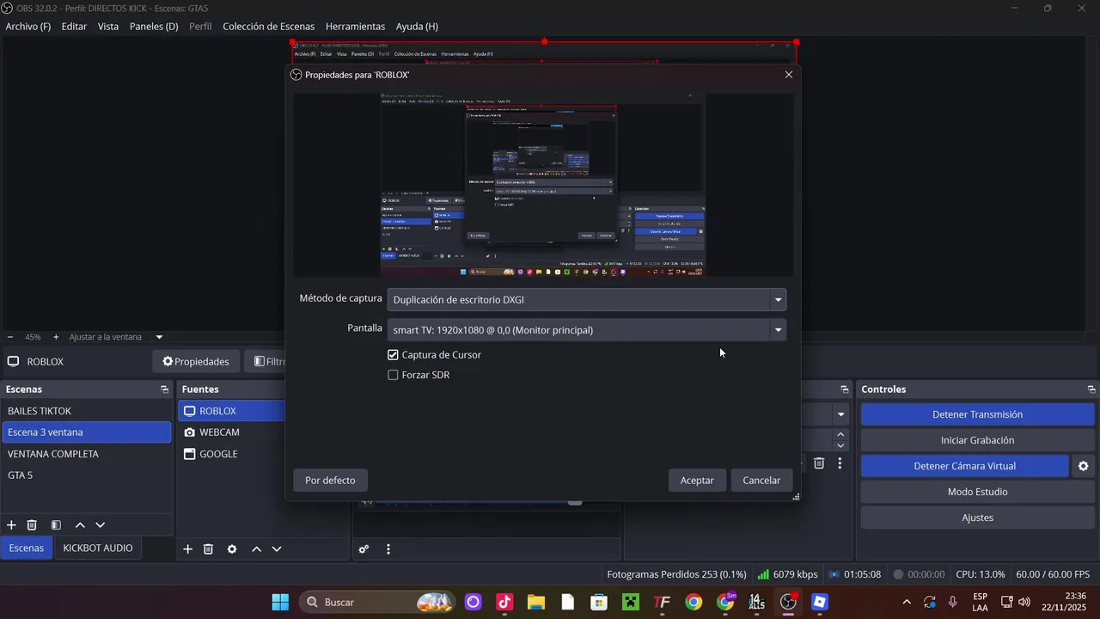The width and height of the screenshot is (1100, 619).
Task: Click Cancelar button in properties dialog
Action: click(761, 481)
